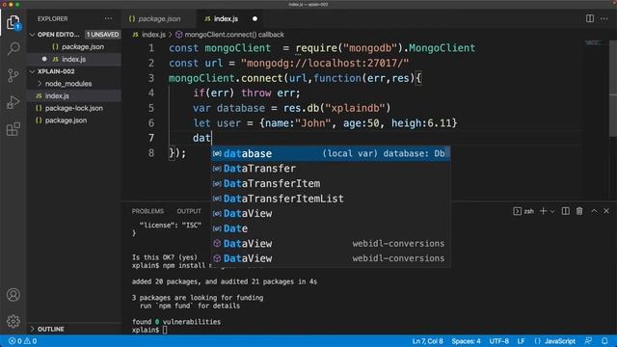Select the first DataView suggestion above Date
Image resolution: width=617 pixels, height=347 pixels.
[x=331, y=213]
